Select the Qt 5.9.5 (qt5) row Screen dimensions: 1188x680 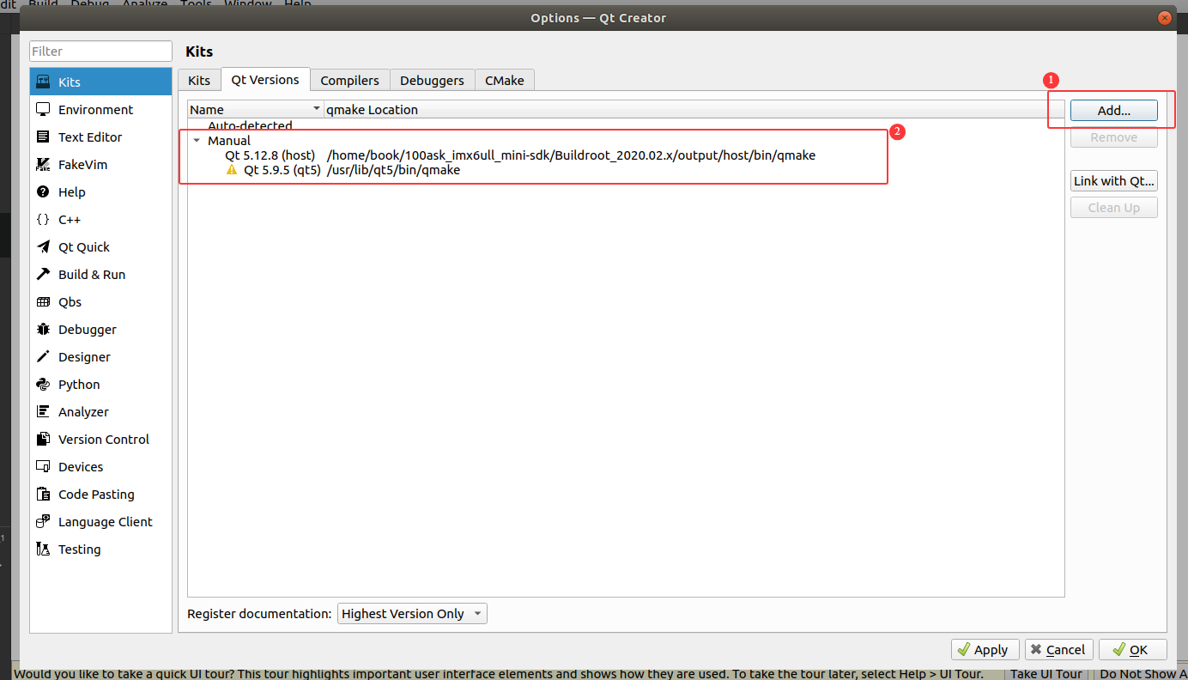tap(626, 170)
